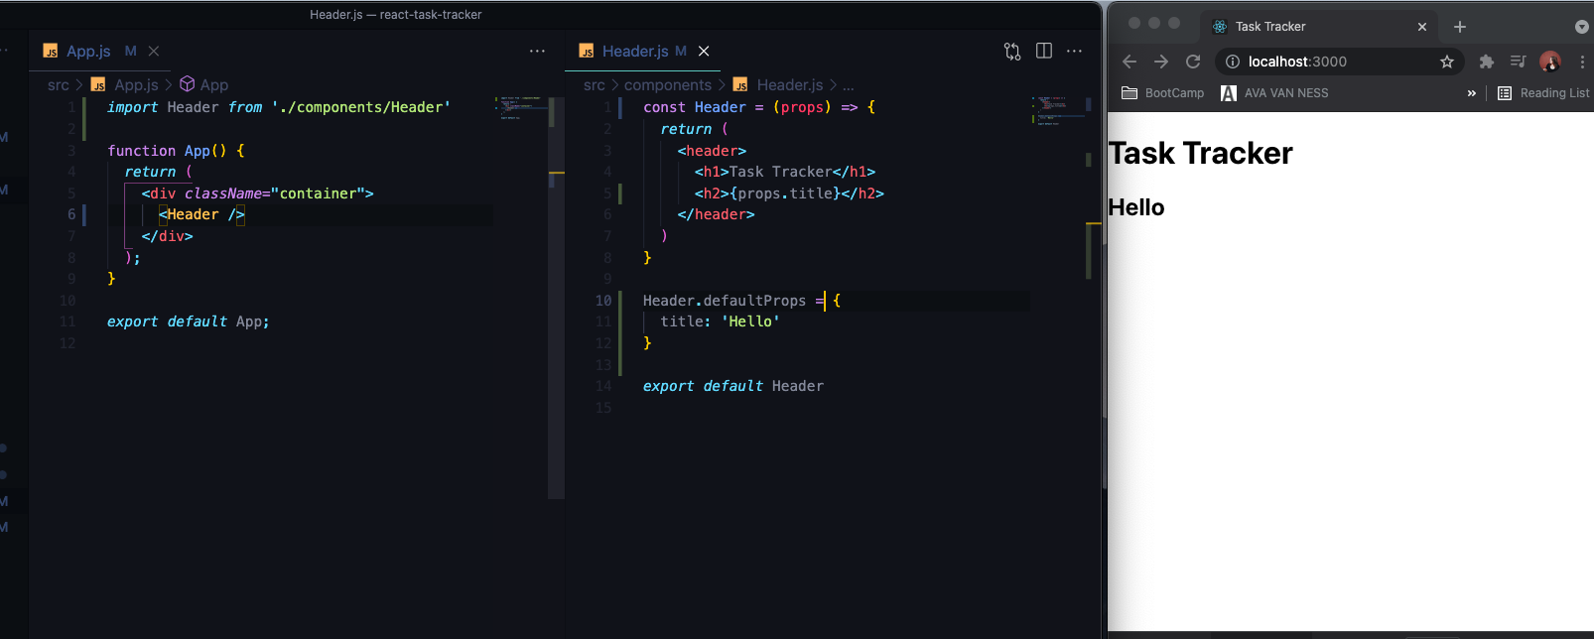This screenshot has width=1594, height=639.
Task: Click the localhost:3000 address bar
Action: [1339, 62]
